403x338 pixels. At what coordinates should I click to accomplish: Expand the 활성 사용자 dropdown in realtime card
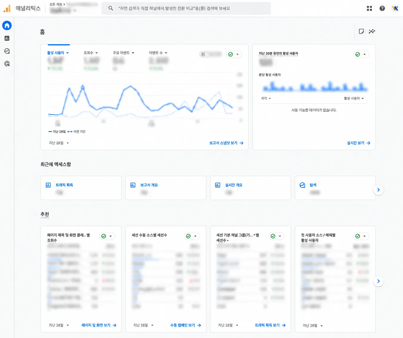click(x=354, y=98)
